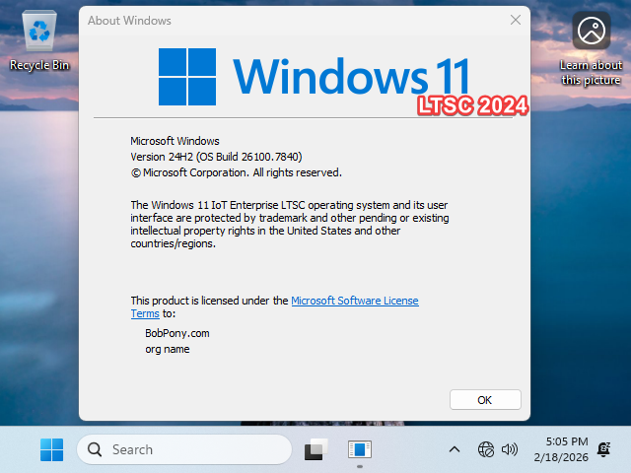Select the winver app taskbar icon
This screenshot has height=473, width=631.
pyautogui.click(x=360, y=449)
